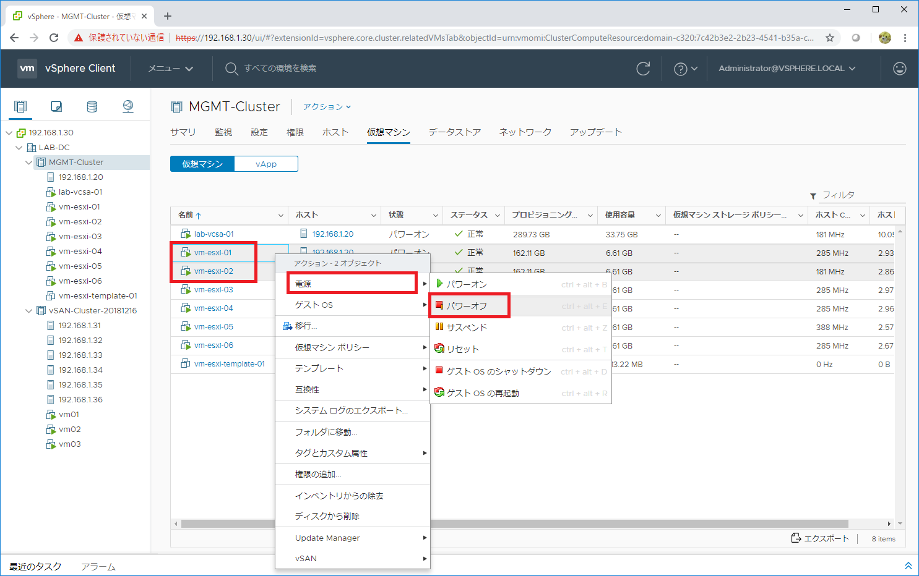The width and height of the screenshot is (919, 576).
Task: Click the フィルタ input field
Action: tap(863, 195)
